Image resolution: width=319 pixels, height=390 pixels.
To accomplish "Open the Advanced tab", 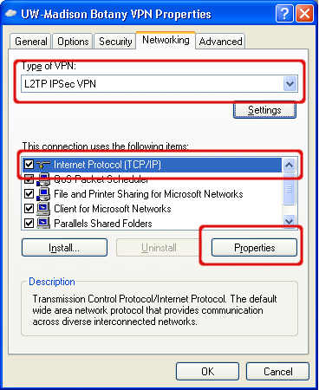I will click(220, 42).
